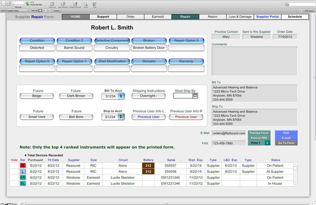Click the Show All records icon
Viewport: 316px width, 205px height.
pos(52,4)
